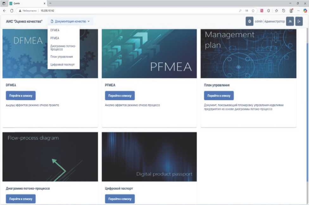The height and width of the screenshot is (205, 309).
Task: Open the favorites list icon
Action: point(276,11)
